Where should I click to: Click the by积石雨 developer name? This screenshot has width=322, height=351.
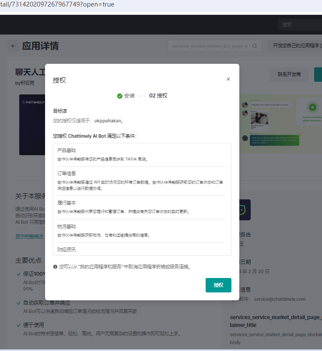click(24, 83)
